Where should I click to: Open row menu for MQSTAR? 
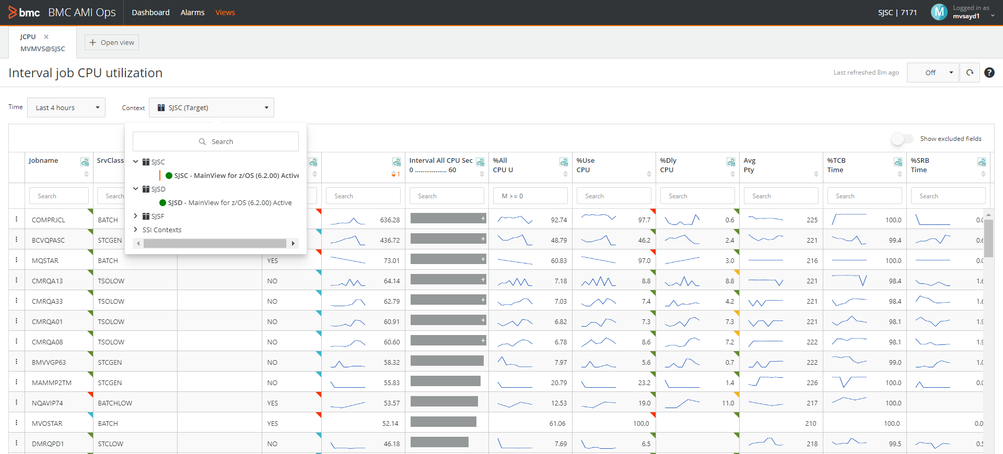[17, 260]
